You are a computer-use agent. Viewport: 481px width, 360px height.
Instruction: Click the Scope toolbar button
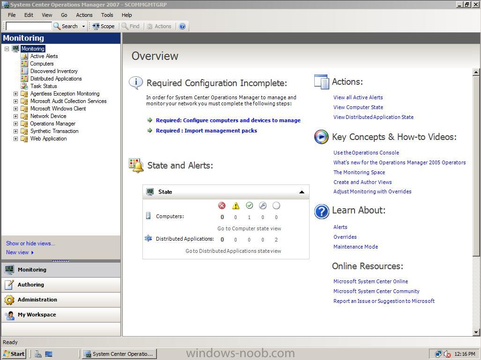pos(104,26)
